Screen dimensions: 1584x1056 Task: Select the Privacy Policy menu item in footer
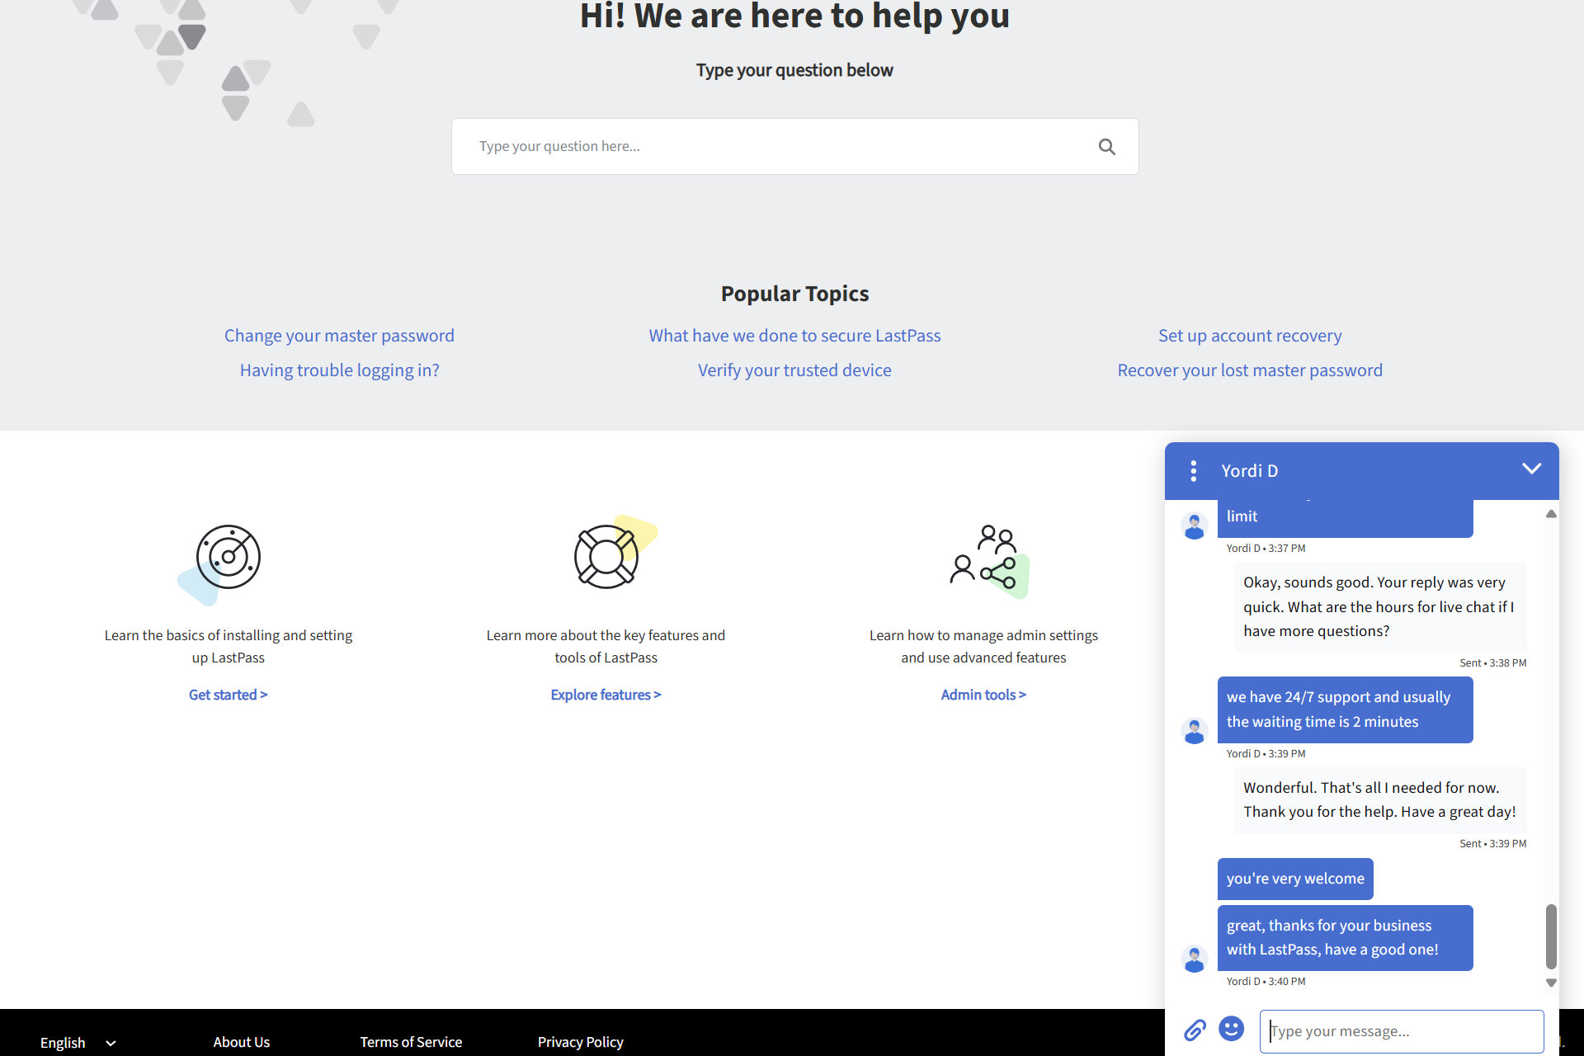point(580,1040)
